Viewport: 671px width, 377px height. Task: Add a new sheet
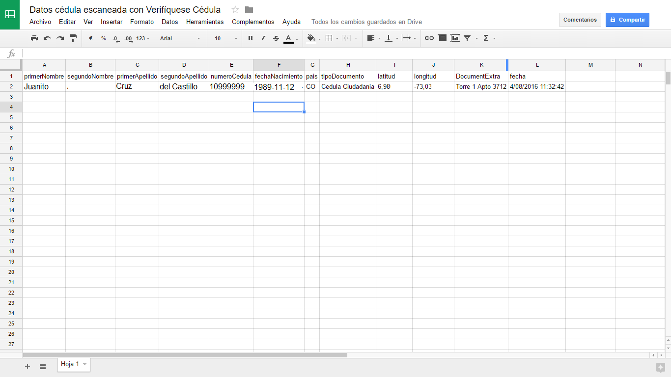(x=28, y=366)
